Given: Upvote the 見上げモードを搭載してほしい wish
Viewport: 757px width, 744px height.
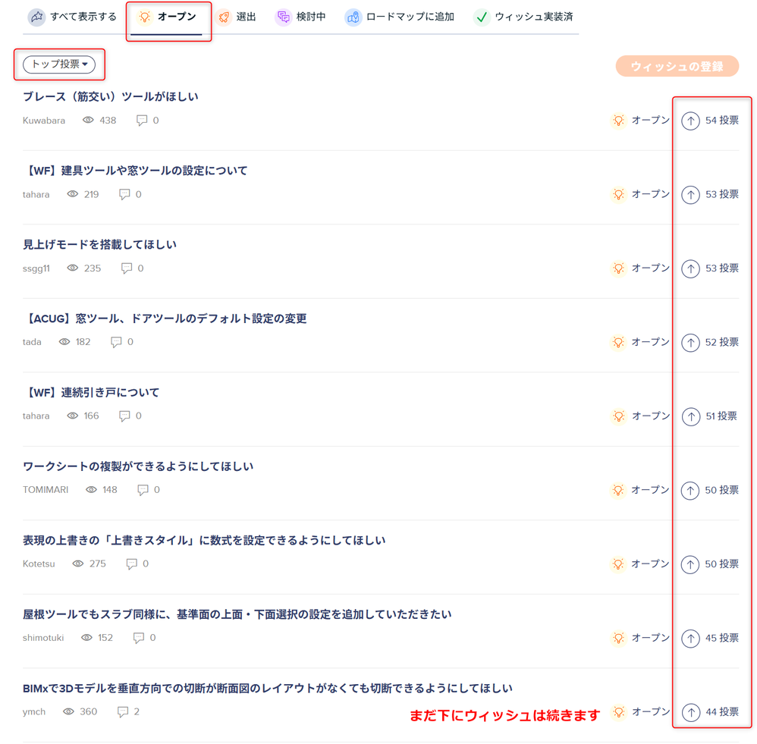Looking at the screenshot, I should click(x=690, y=268).
